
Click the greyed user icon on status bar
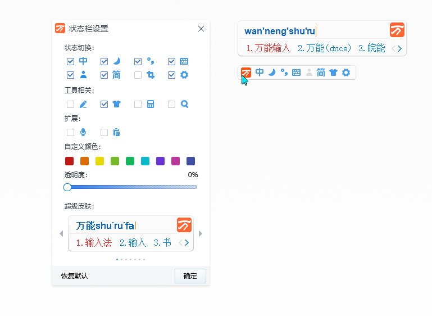[308, 73]
